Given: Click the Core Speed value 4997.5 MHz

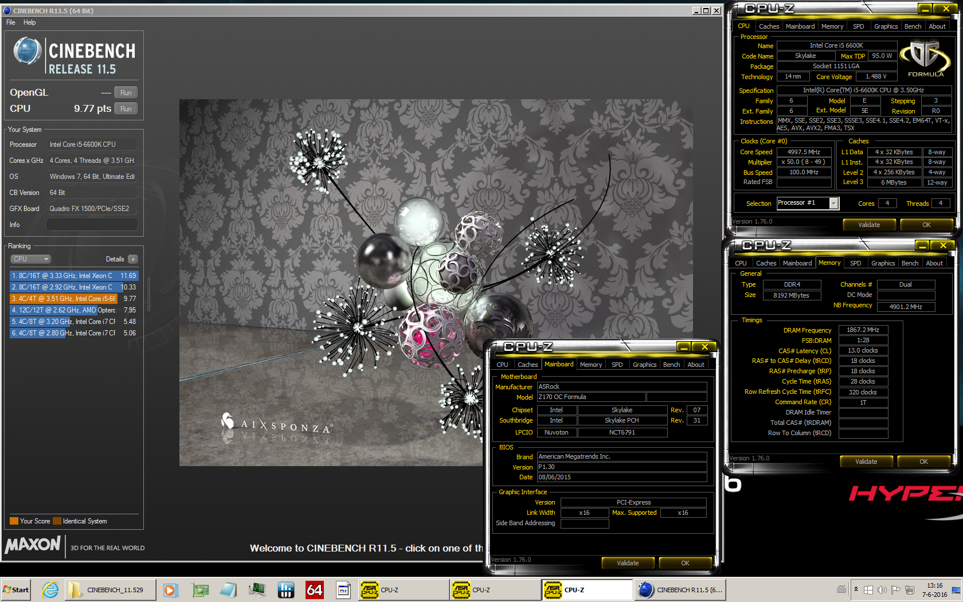Looking at the screenshot, I should coord(804,152).
